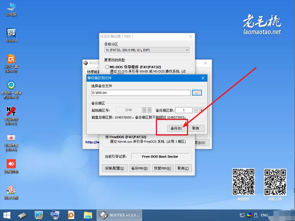Click the BOOTICE window title icon
The image size is (295, 221).
click(x=86, y=63)
